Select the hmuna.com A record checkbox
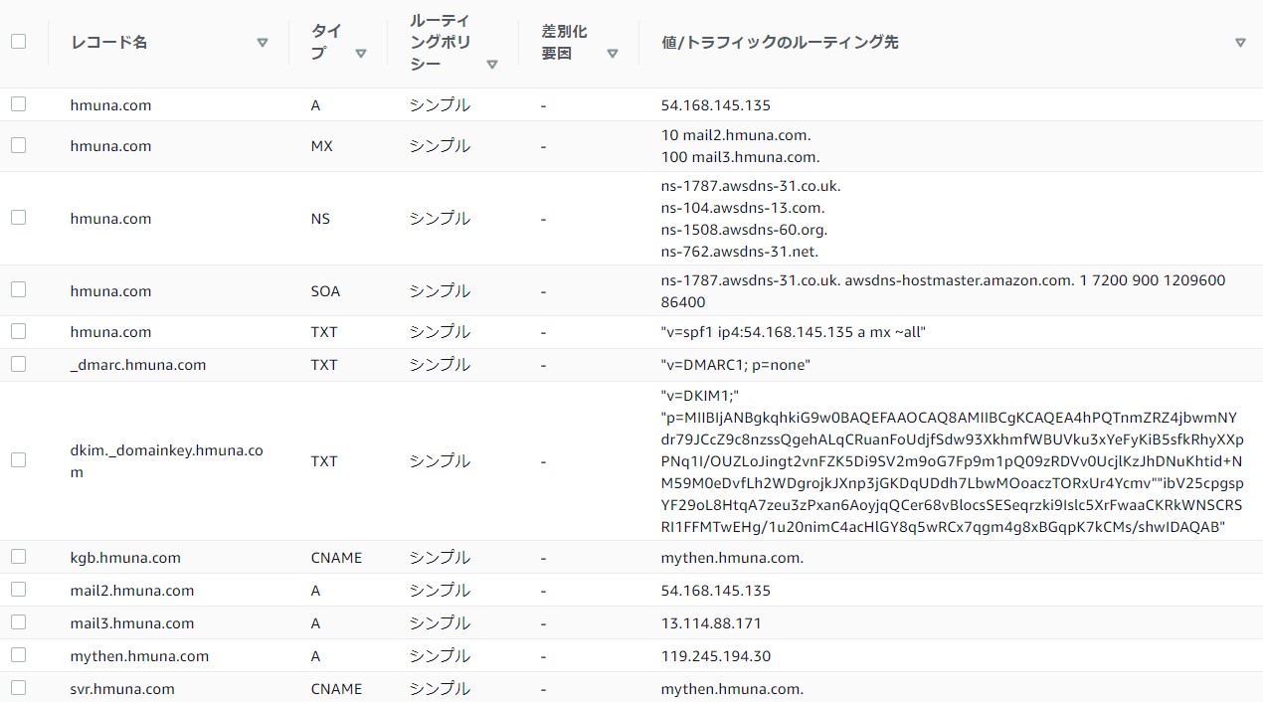The image size is (1263, 702). click(x=18, y=104)
